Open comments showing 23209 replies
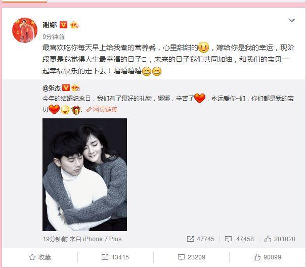Image resolution: width=307 pixels, height=269 pixels. point(192,257)
